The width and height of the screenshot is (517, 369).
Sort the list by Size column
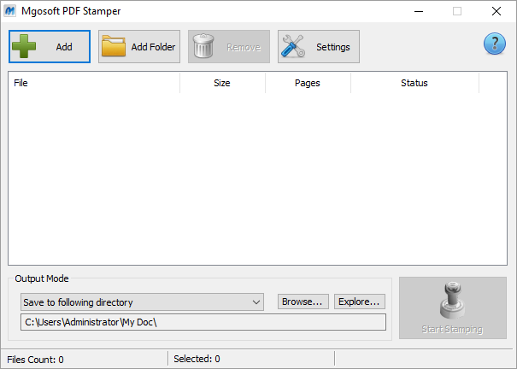(222, 83)
